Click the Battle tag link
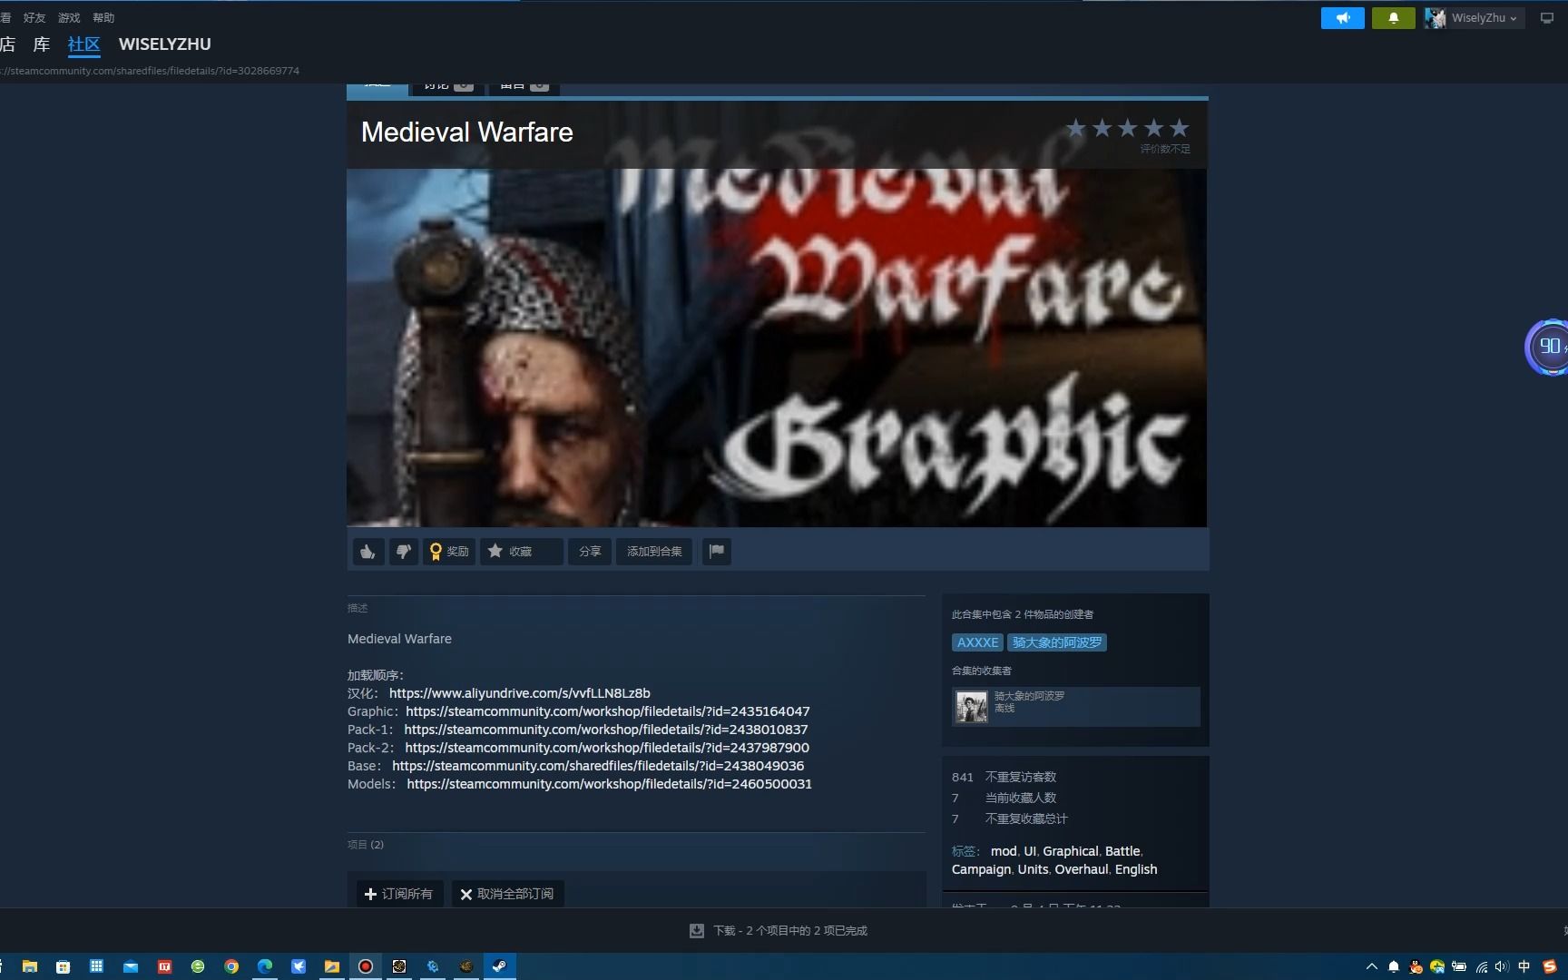The width and height of the screenshot is (1568, 980). click(1122, 851)
